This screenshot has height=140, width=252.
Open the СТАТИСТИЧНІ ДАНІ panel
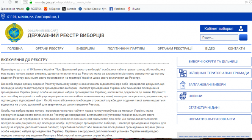coord(214,107)
